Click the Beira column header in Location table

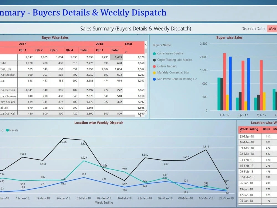[x=266, y=129]
